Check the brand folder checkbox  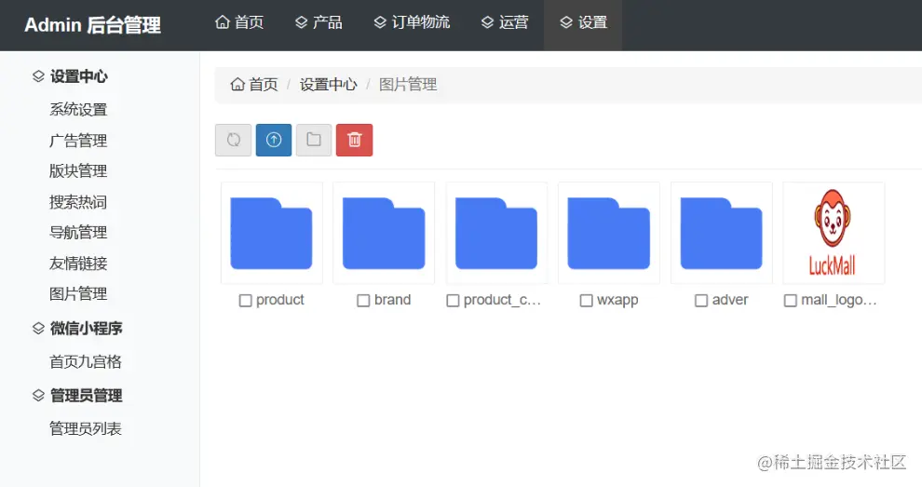(363, 301)
